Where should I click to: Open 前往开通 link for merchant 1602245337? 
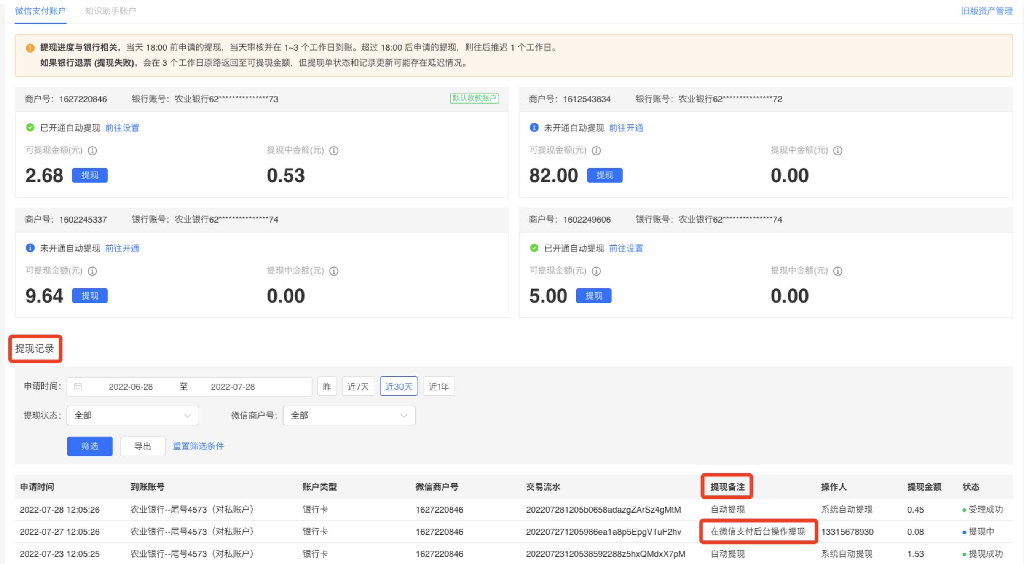click(122, 248)
